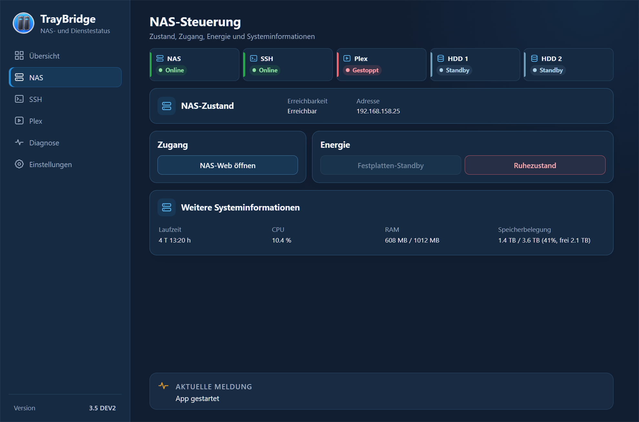The height and width of the screenshot is (422, 639).
Task: Open the Übersicht page
Action: click(x=65, y=56)
